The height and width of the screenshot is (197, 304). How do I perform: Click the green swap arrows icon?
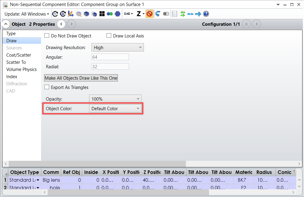point(183,14)
